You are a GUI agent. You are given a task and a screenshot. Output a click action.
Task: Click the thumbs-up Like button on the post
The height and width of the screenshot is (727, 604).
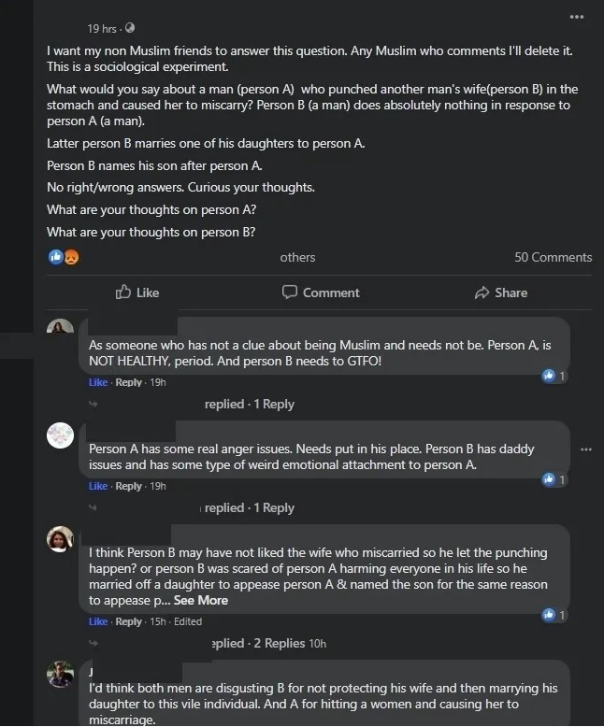(137, 292)
